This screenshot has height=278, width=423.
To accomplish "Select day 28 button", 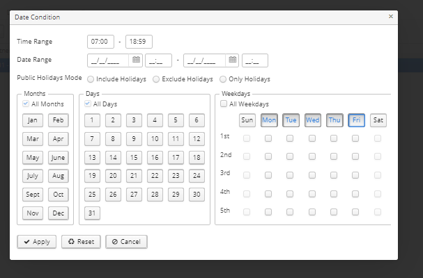I will point(155,195).
